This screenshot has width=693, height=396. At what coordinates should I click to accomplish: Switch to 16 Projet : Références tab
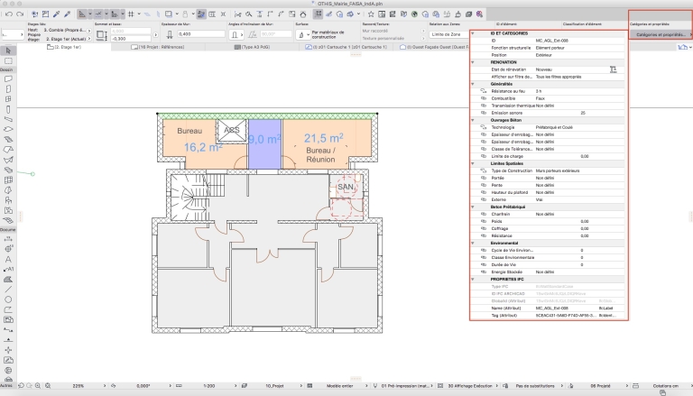point(158,47)
